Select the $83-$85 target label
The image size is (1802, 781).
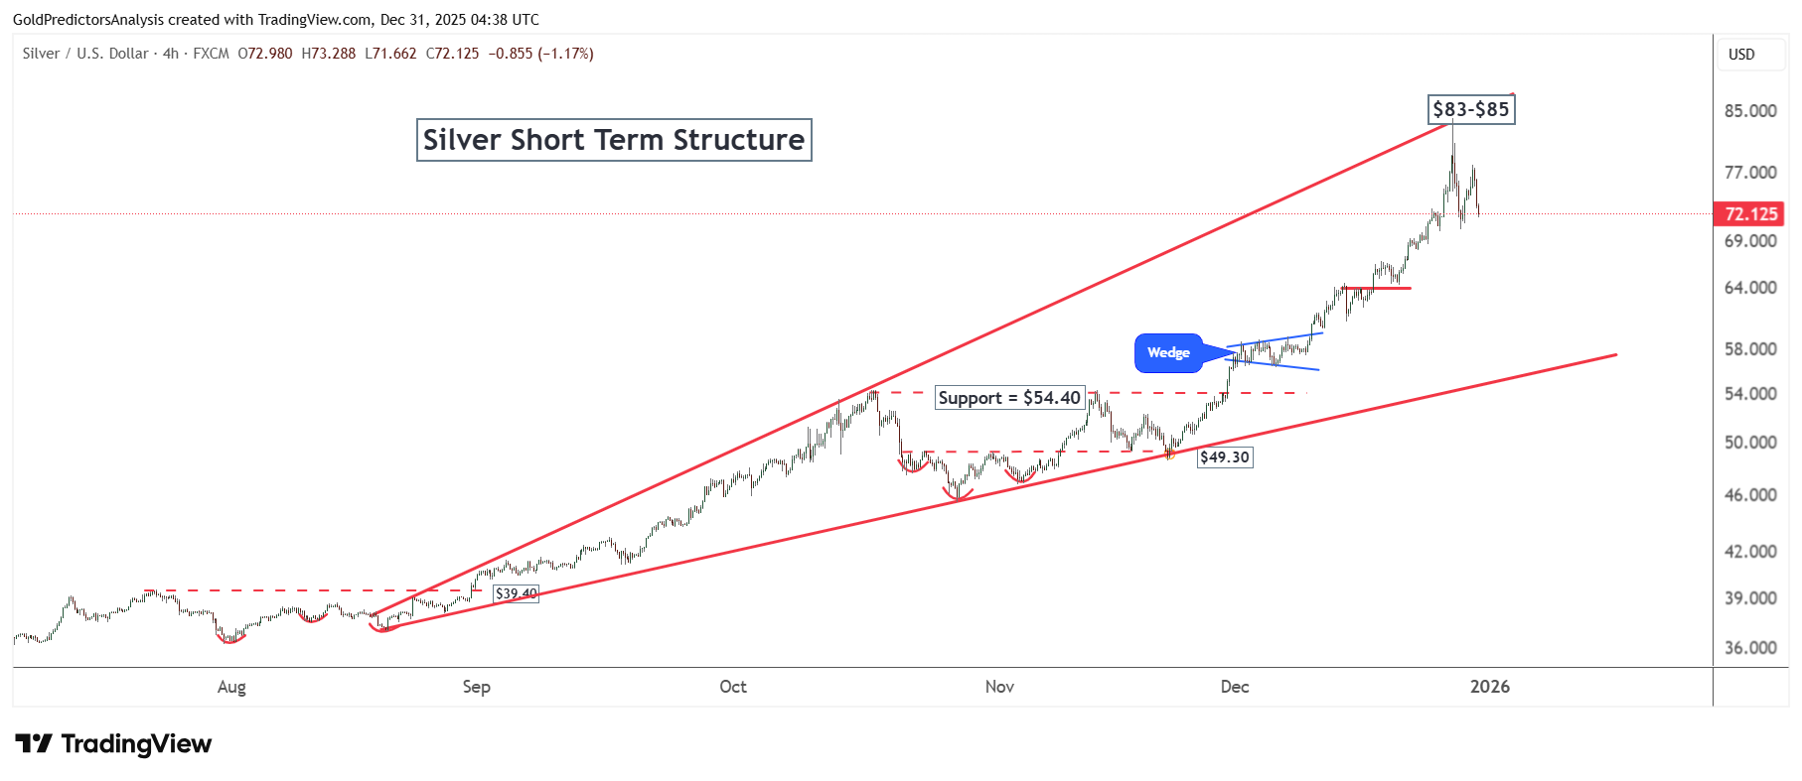(x=1471, y=109)
